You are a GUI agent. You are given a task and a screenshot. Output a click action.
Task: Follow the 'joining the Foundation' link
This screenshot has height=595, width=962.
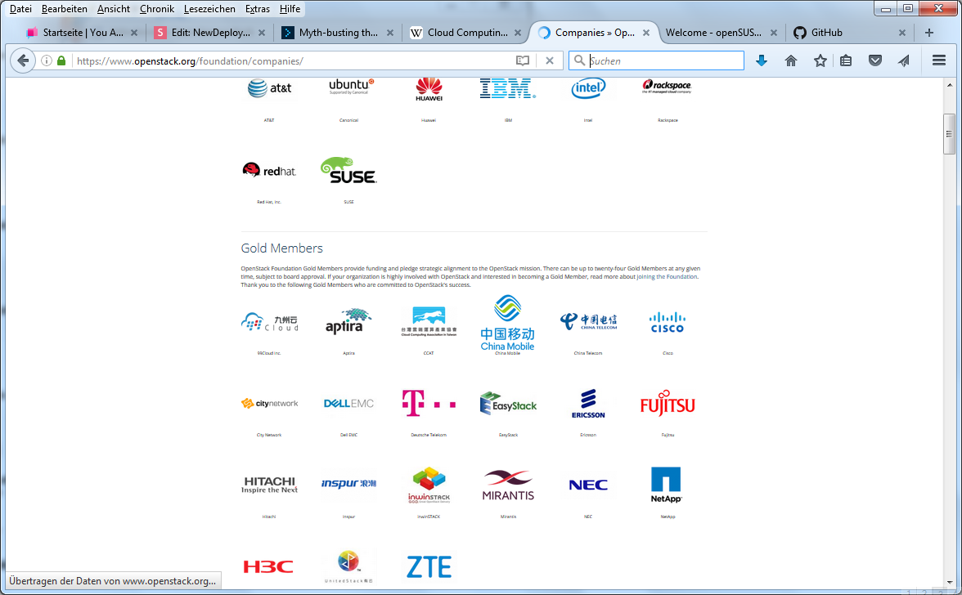(667, 277)
